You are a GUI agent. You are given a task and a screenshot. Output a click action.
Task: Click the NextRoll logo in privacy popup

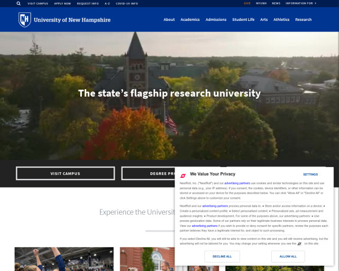tap(183, 176)
